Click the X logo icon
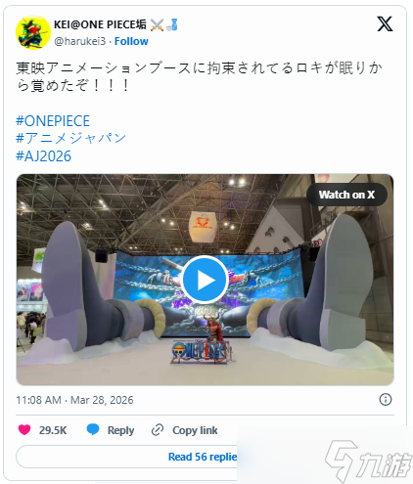The height and width of the screenshot is (484, 413). (385, 24)
